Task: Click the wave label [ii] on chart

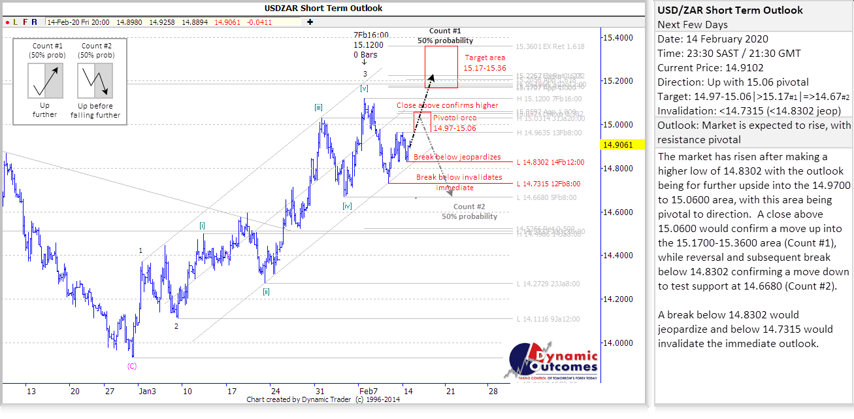Action: (266, 292)
